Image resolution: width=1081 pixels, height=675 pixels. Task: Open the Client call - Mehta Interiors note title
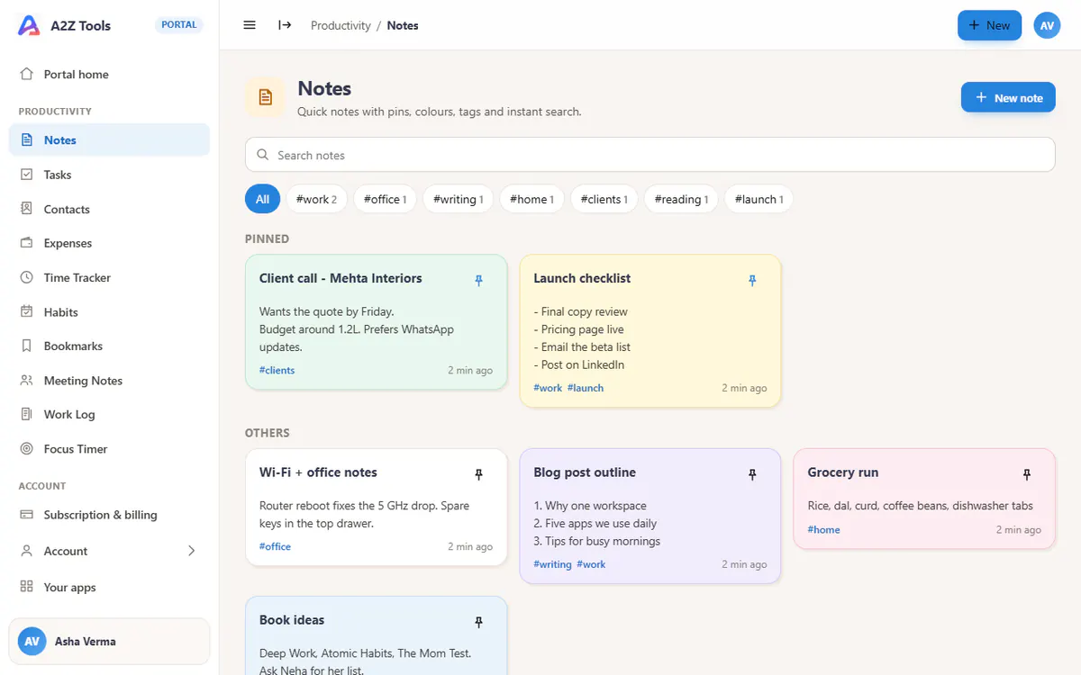click(341, 278)
